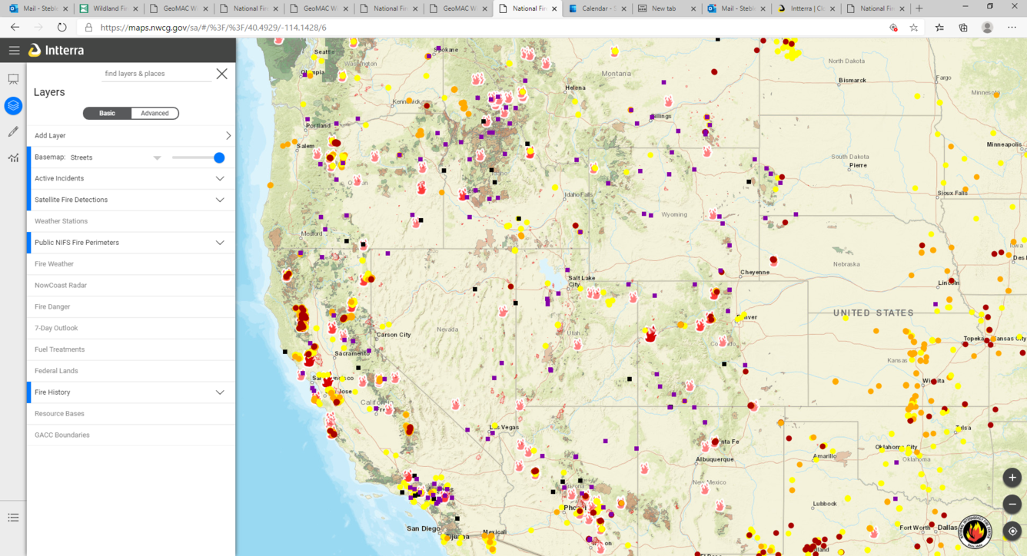This screenshot has height=556, width=1027.
Task: Adjust the Basemap opacity slider handle
Action: tap(219, 157)
